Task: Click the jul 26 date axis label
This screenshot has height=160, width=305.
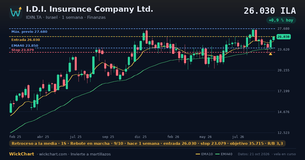Action: click(x=238, y=137)
